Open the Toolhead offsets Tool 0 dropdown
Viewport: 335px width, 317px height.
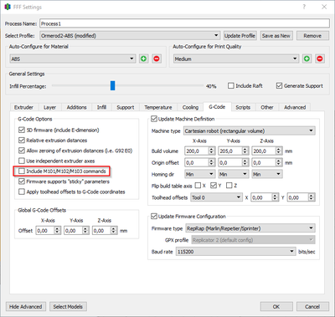pyautogui.click(x=216, y=197)
